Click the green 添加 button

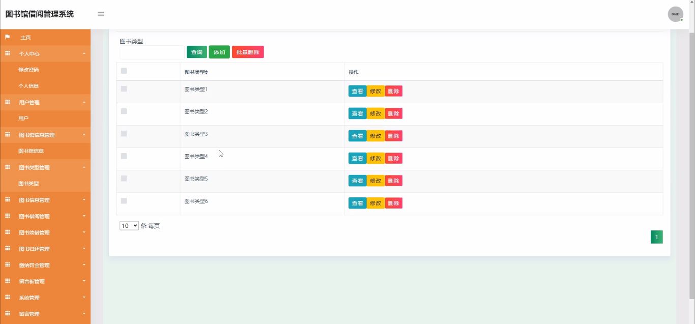point(219,52)
